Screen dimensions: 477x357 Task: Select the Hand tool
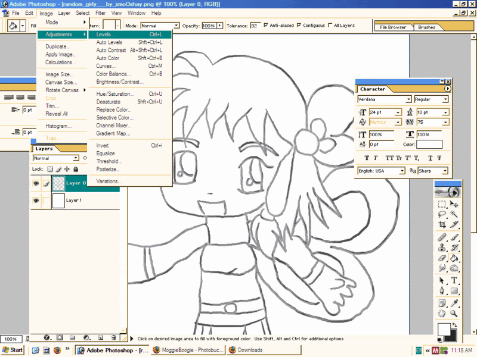442,314
